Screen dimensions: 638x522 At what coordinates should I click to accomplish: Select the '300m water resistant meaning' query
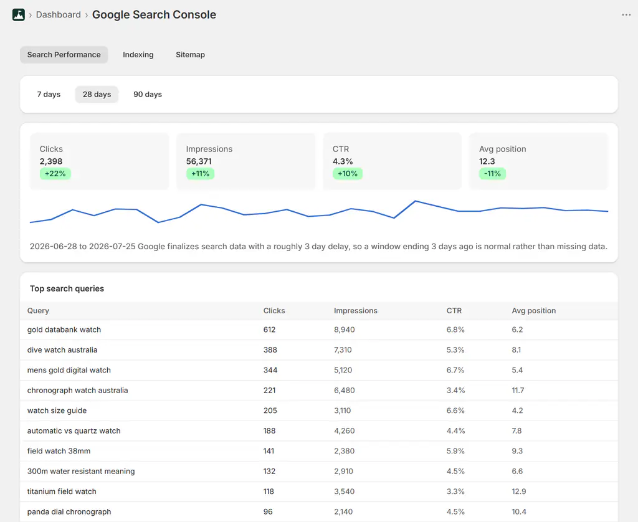(81, 471)
